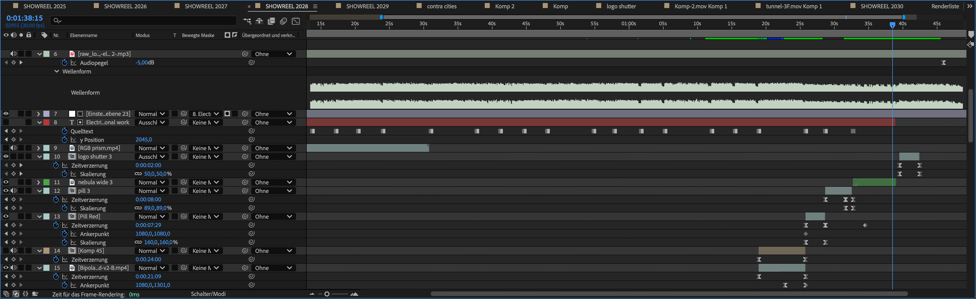Collapse the Wellenform group
976x299 pixels.
pyautogui.click(x=56, y=71)
